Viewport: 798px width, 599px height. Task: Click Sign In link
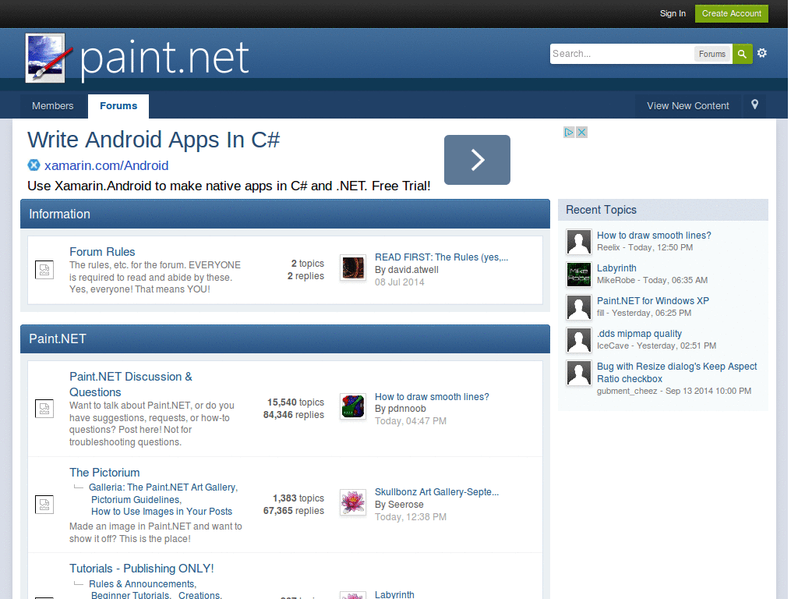tap(673, 14)
